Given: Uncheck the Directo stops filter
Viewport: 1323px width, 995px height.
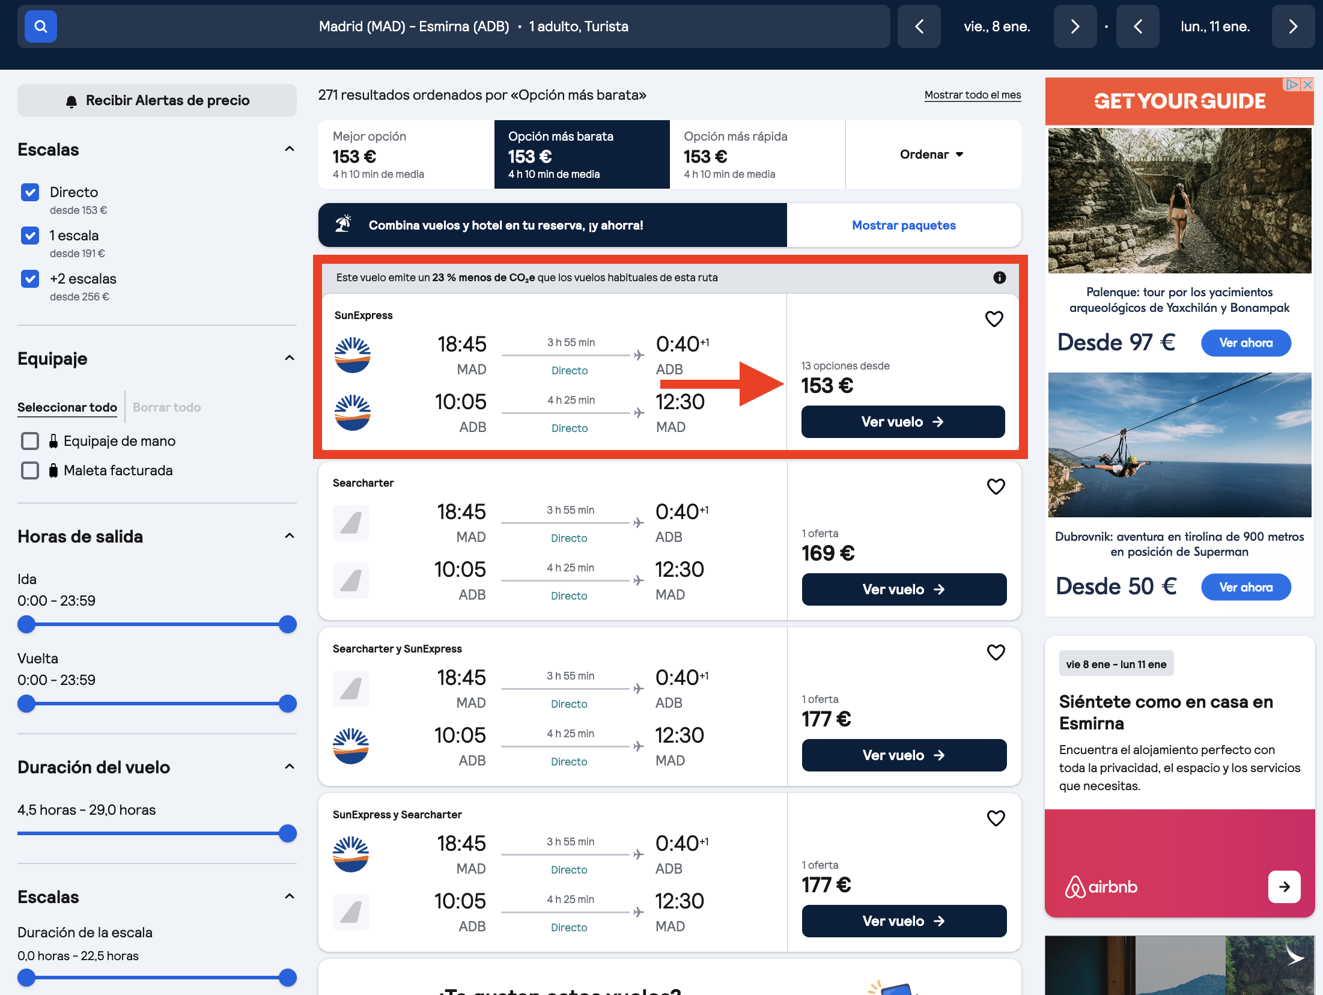Looking at the screenshot, I should coord(30,192).
